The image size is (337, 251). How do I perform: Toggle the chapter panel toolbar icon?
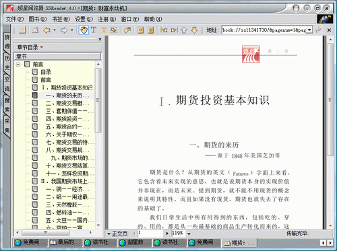tap(22, 30)
